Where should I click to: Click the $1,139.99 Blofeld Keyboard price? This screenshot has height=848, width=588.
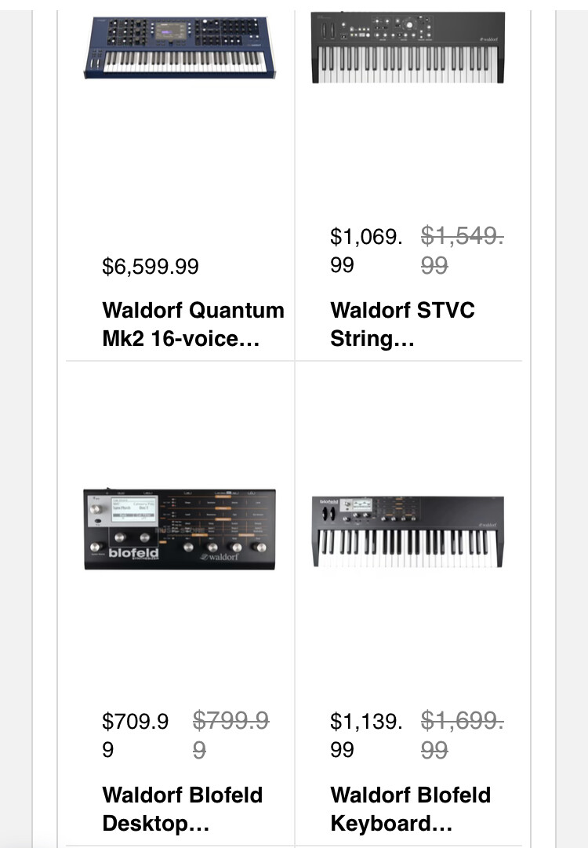coord(366,736)
